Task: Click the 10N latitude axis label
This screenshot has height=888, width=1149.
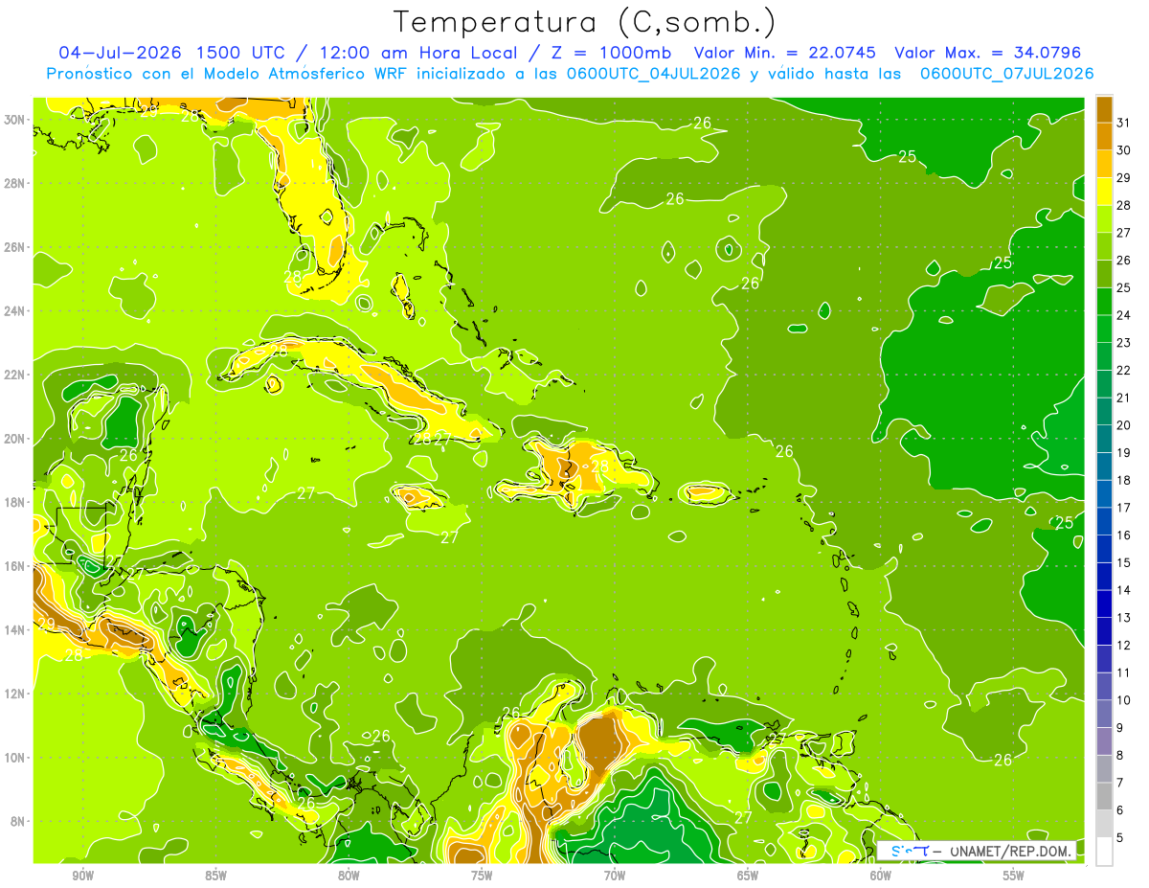Action: (x=15, y=758)
